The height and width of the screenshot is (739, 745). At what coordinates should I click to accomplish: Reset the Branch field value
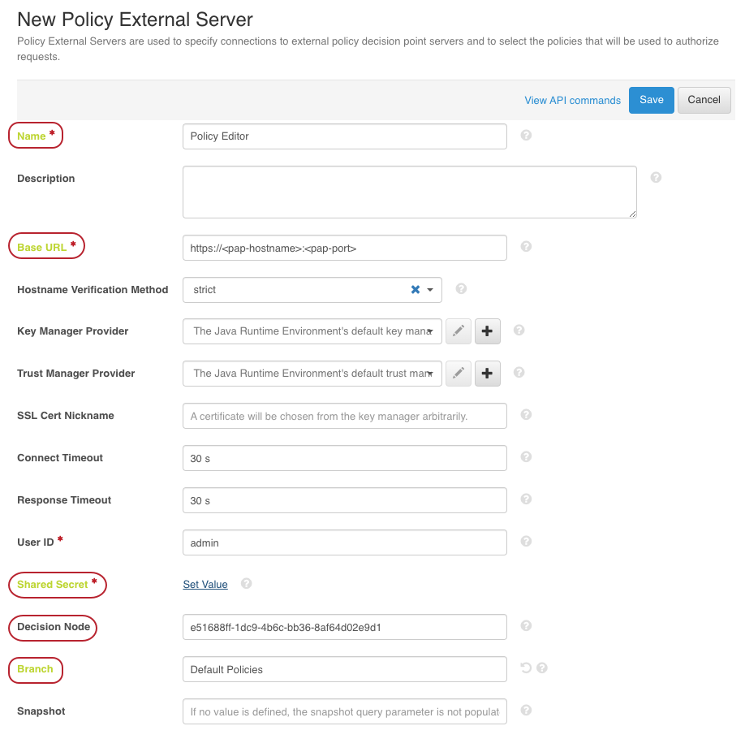pyautogui.click(x=526, y=668)
